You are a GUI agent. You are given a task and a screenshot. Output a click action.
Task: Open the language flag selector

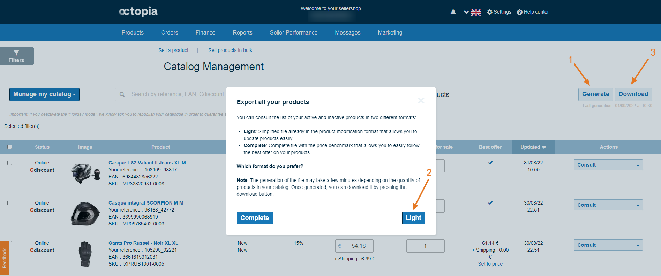point(475,12)
